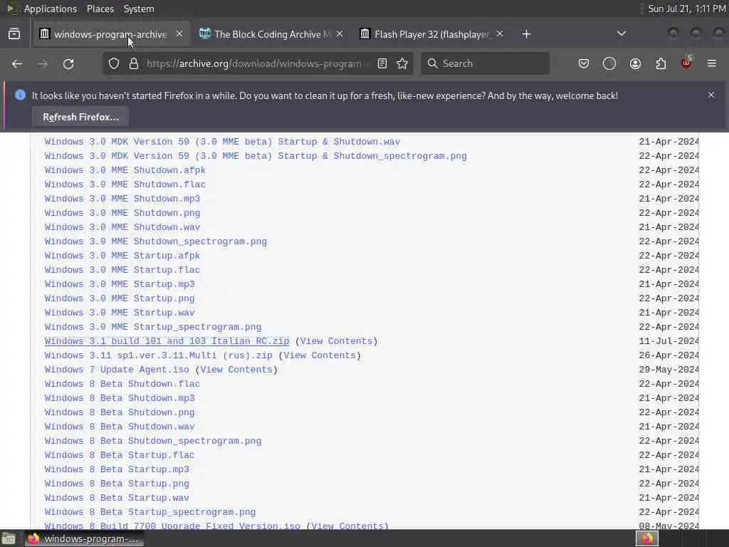Open Windows 3.0 MME Shutdown.afpk

[x=125, y=170]
